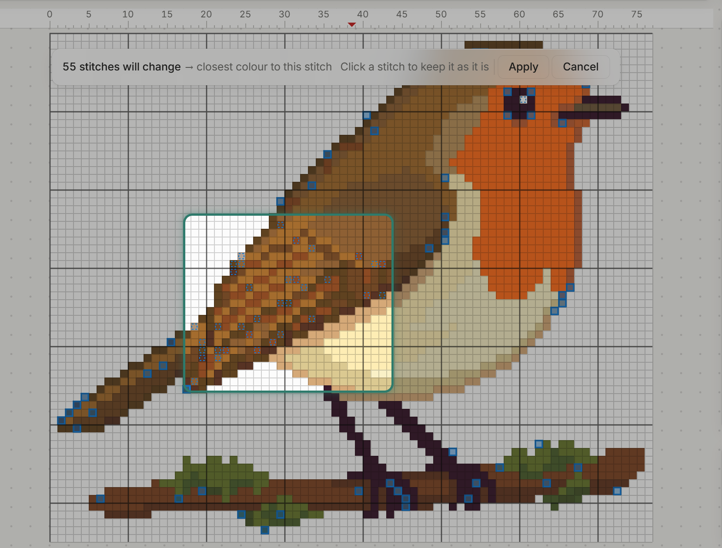Click ruler label 40
This screenshot has width=722, height=548.
pyautogui.click(x=363, y=14)
